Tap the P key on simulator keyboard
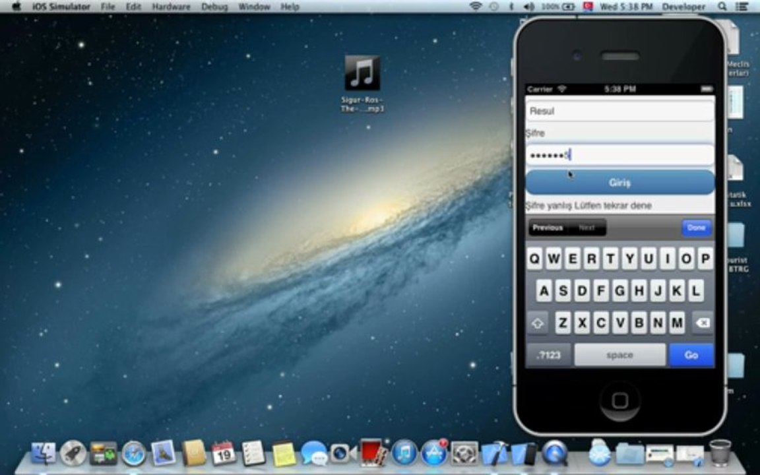 click(705, 259)
